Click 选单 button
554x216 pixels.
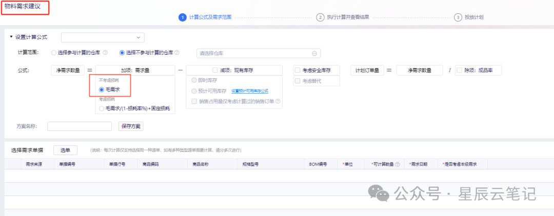(65, 150)
